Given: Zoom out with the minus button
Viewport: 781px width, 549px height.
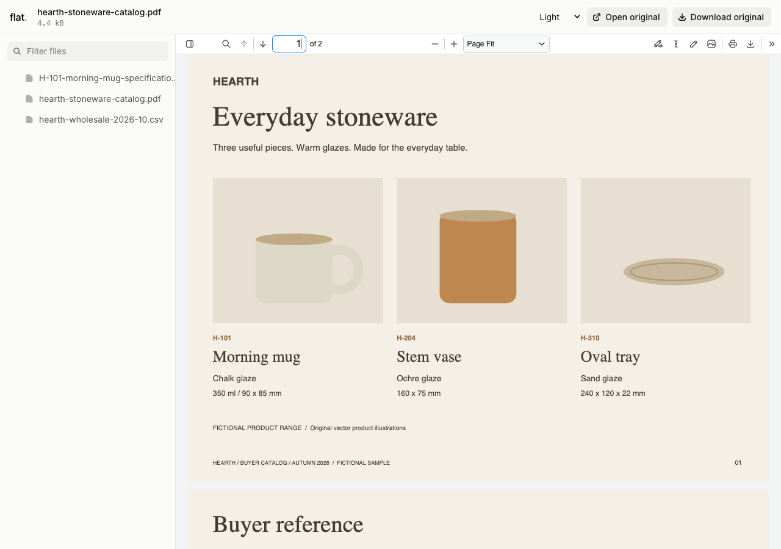Looking at the screenshot, I should pos(435,44).
